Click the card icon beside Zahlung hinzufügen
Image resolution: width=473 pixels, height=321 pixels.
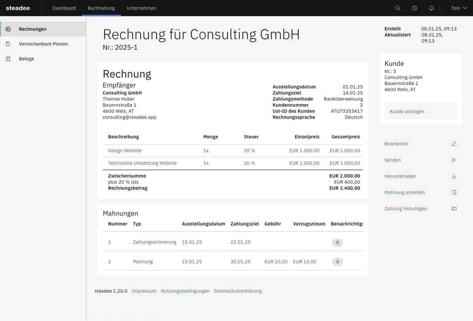tap(454, 209)
